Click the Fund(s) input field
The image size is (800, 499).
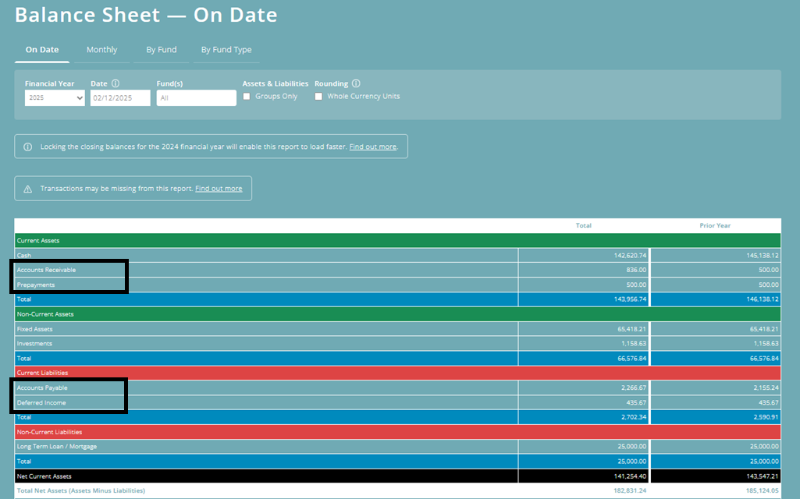(x=197, y=98)
